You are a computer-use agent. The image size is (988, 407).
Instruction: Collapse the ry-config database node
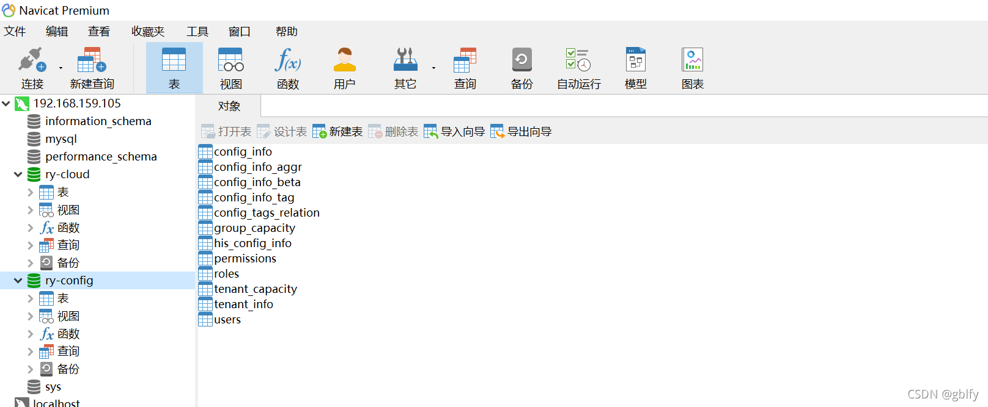18,281
